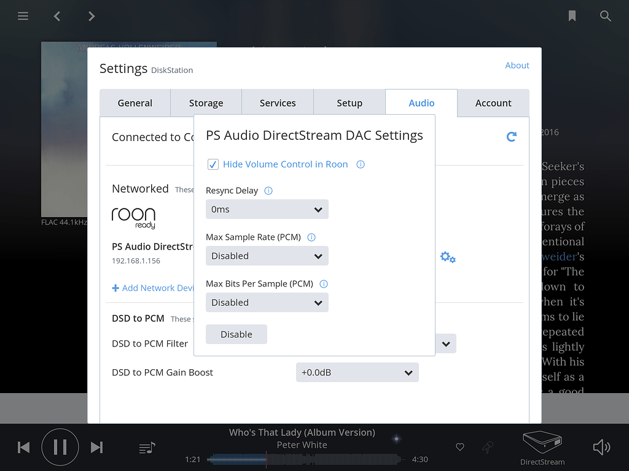Switch to the Account tab
This screenshot has width=629, height=471.
tap(493, 102)
